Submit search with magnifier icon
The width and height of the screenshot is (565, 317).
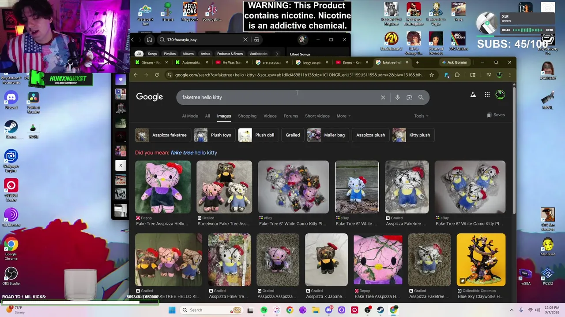(x=421, y=97)
